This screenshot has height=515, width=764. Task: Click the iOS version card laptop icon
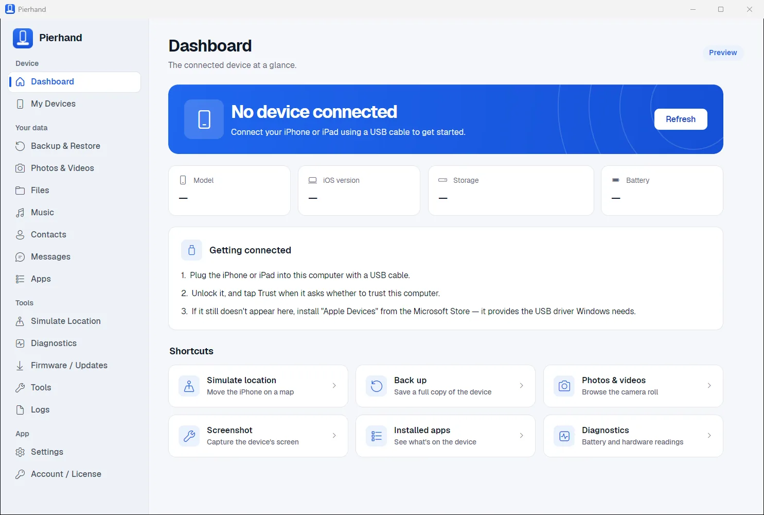(312, 180)
